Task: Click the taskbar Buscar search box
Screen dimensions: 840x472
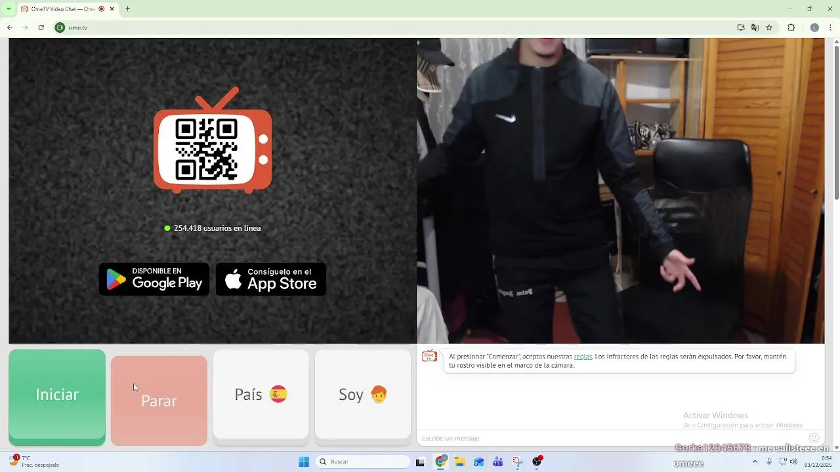Action: coord(363,462)
